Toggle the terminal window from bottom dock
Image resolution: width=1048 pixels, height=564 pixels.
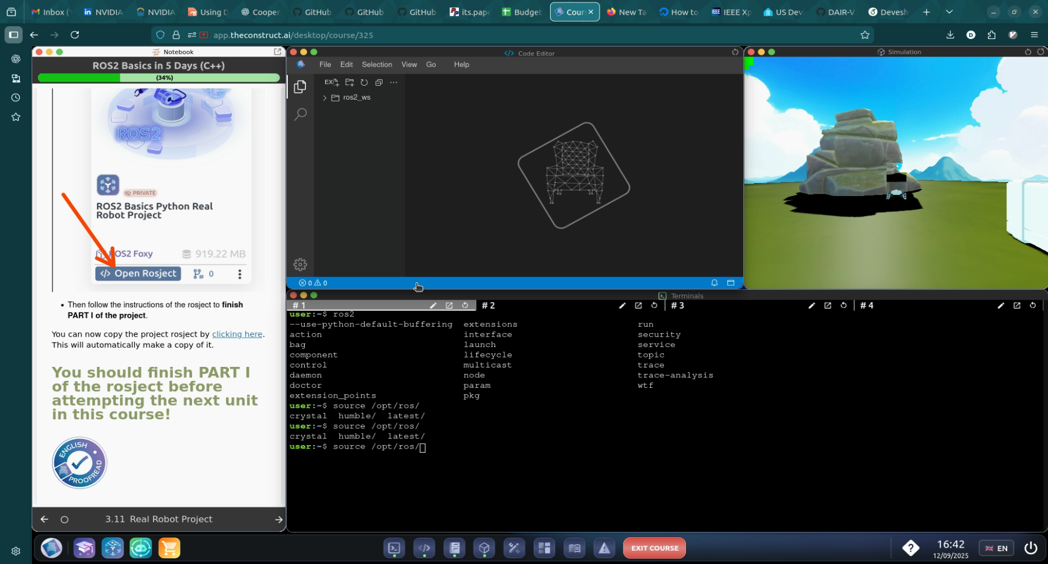pyautogui.click(x=394, y=548)
